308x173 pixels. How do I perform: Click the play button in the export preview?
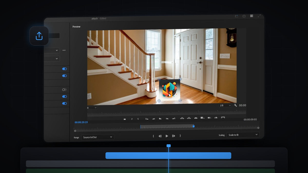click(x=167, y=136)
